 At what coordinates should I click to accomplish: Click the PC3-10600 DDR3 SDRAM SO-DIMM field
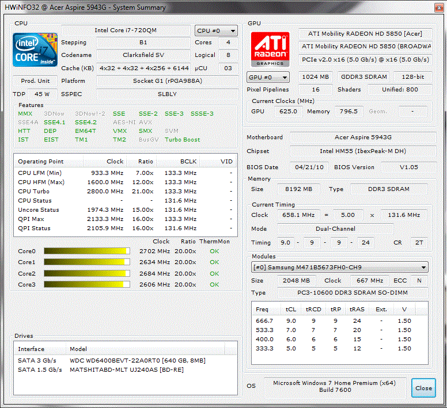[x=353, y=293]
